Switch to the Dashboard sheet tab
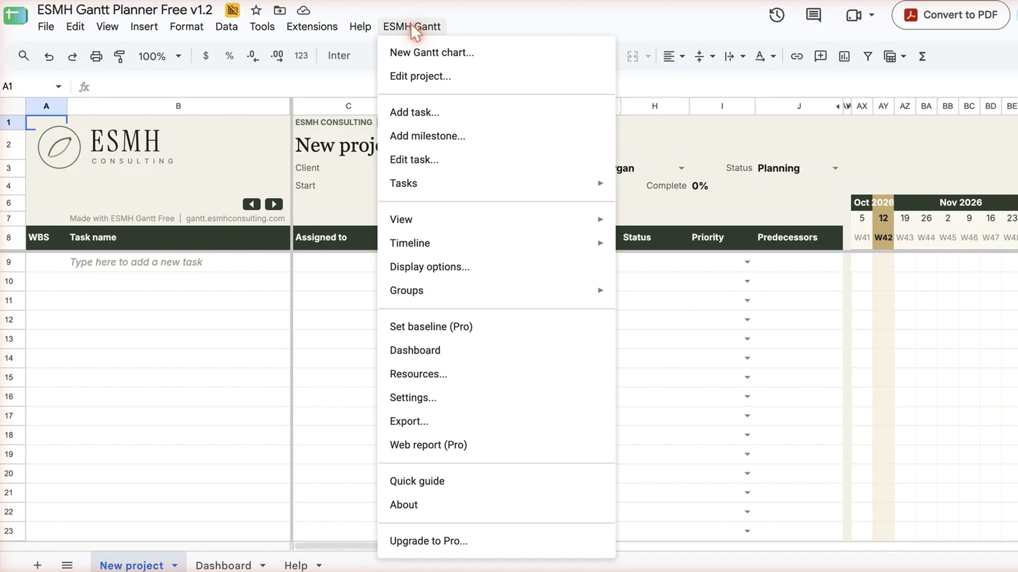 (x=223, y=565)
